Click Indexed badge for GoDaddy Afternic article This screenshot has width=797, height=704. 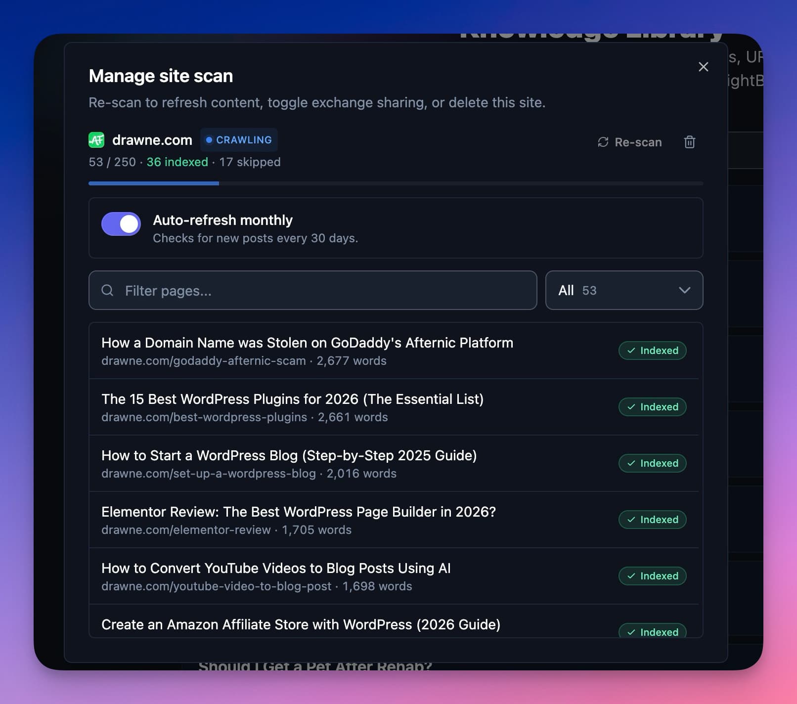click(x=652, y=351)
